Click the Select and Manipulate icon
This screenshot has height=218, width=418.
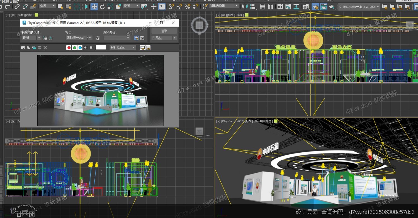click(154, 7)
